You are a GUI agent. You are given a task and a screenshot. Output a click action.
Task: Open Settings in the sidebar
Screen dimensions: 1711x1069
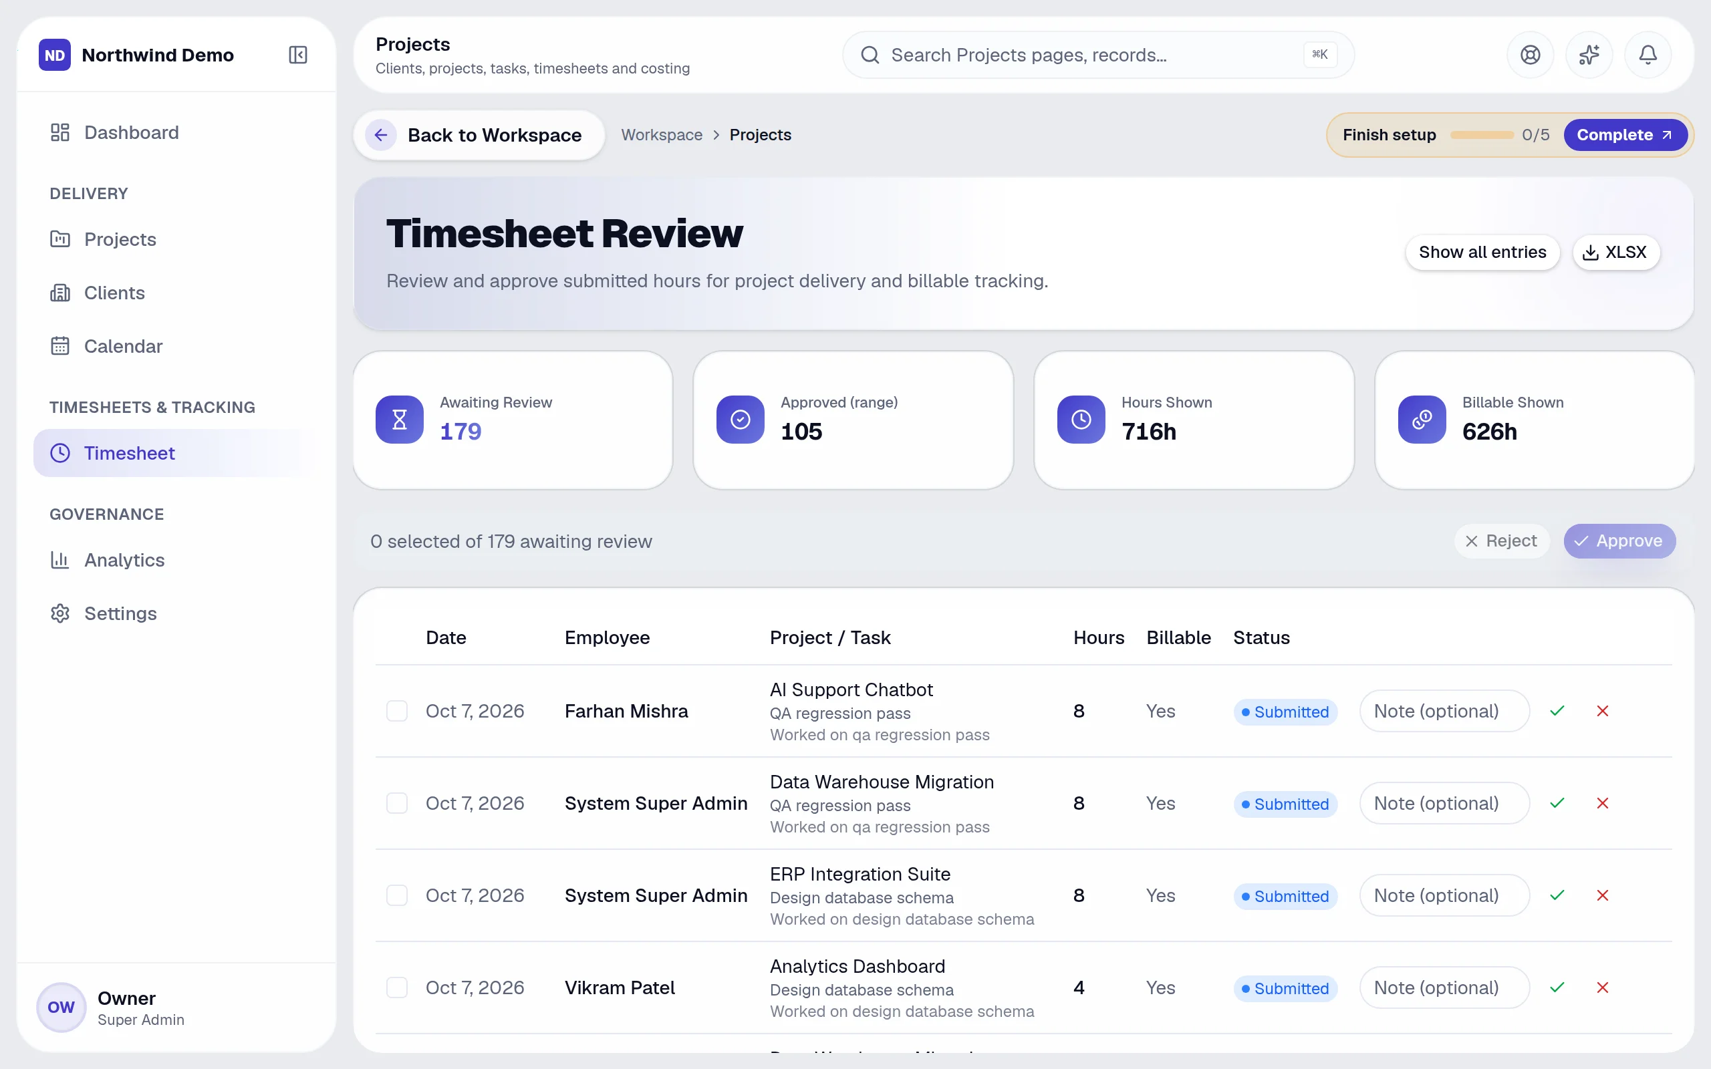175,613
